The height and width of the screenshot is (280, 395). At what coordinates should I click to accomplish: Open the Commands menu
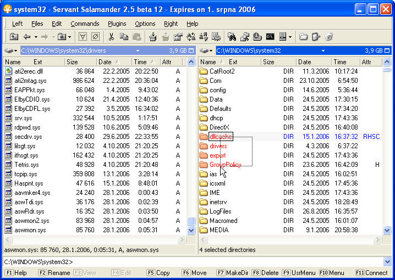click(x=85, y=24)
